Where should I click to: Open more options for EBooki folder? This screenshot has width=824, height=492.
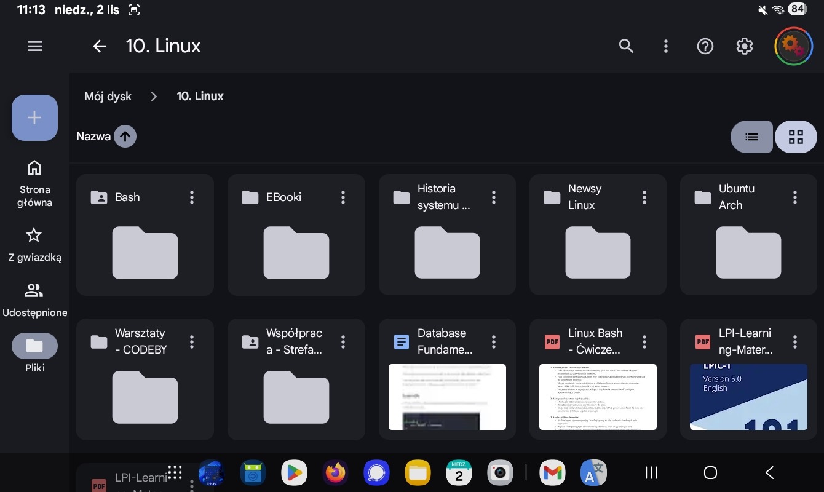[343, 197]
